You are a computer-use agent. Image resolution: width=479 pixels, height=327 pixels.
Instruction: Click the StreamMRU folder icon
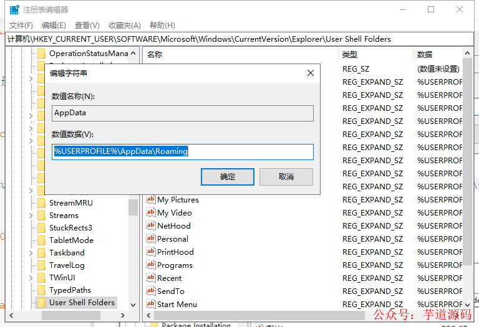coord(41,203)
